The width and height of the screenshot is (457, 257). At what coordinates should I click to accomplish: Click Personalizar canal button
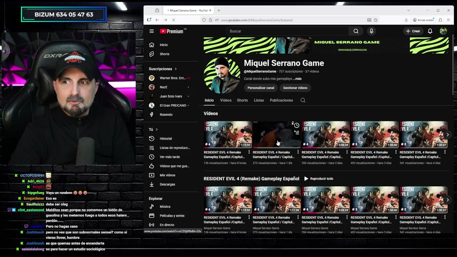point(261,88)
